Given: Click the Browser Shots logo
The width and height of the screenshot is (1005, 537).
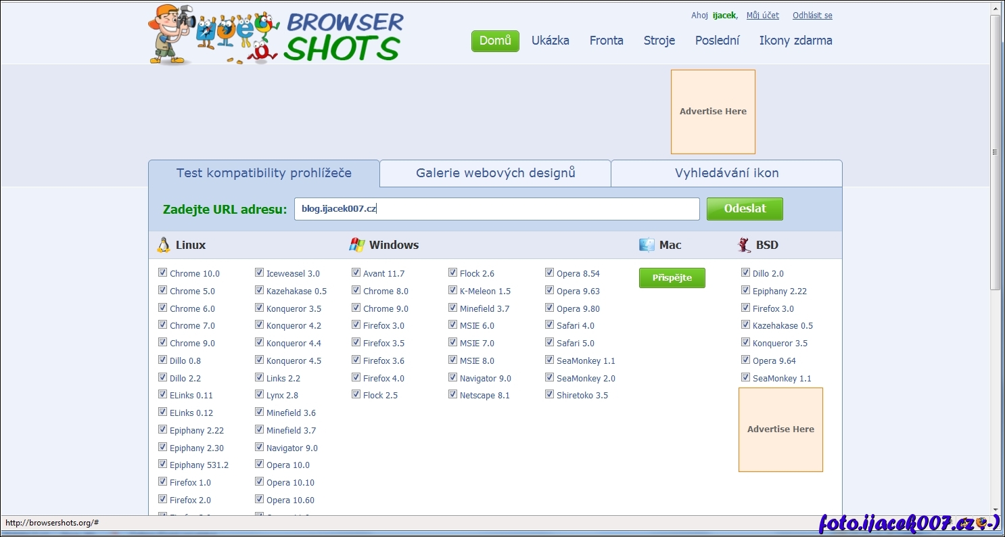Looking at the screenshot, I should pyautogui.click(x=276, y=34).
